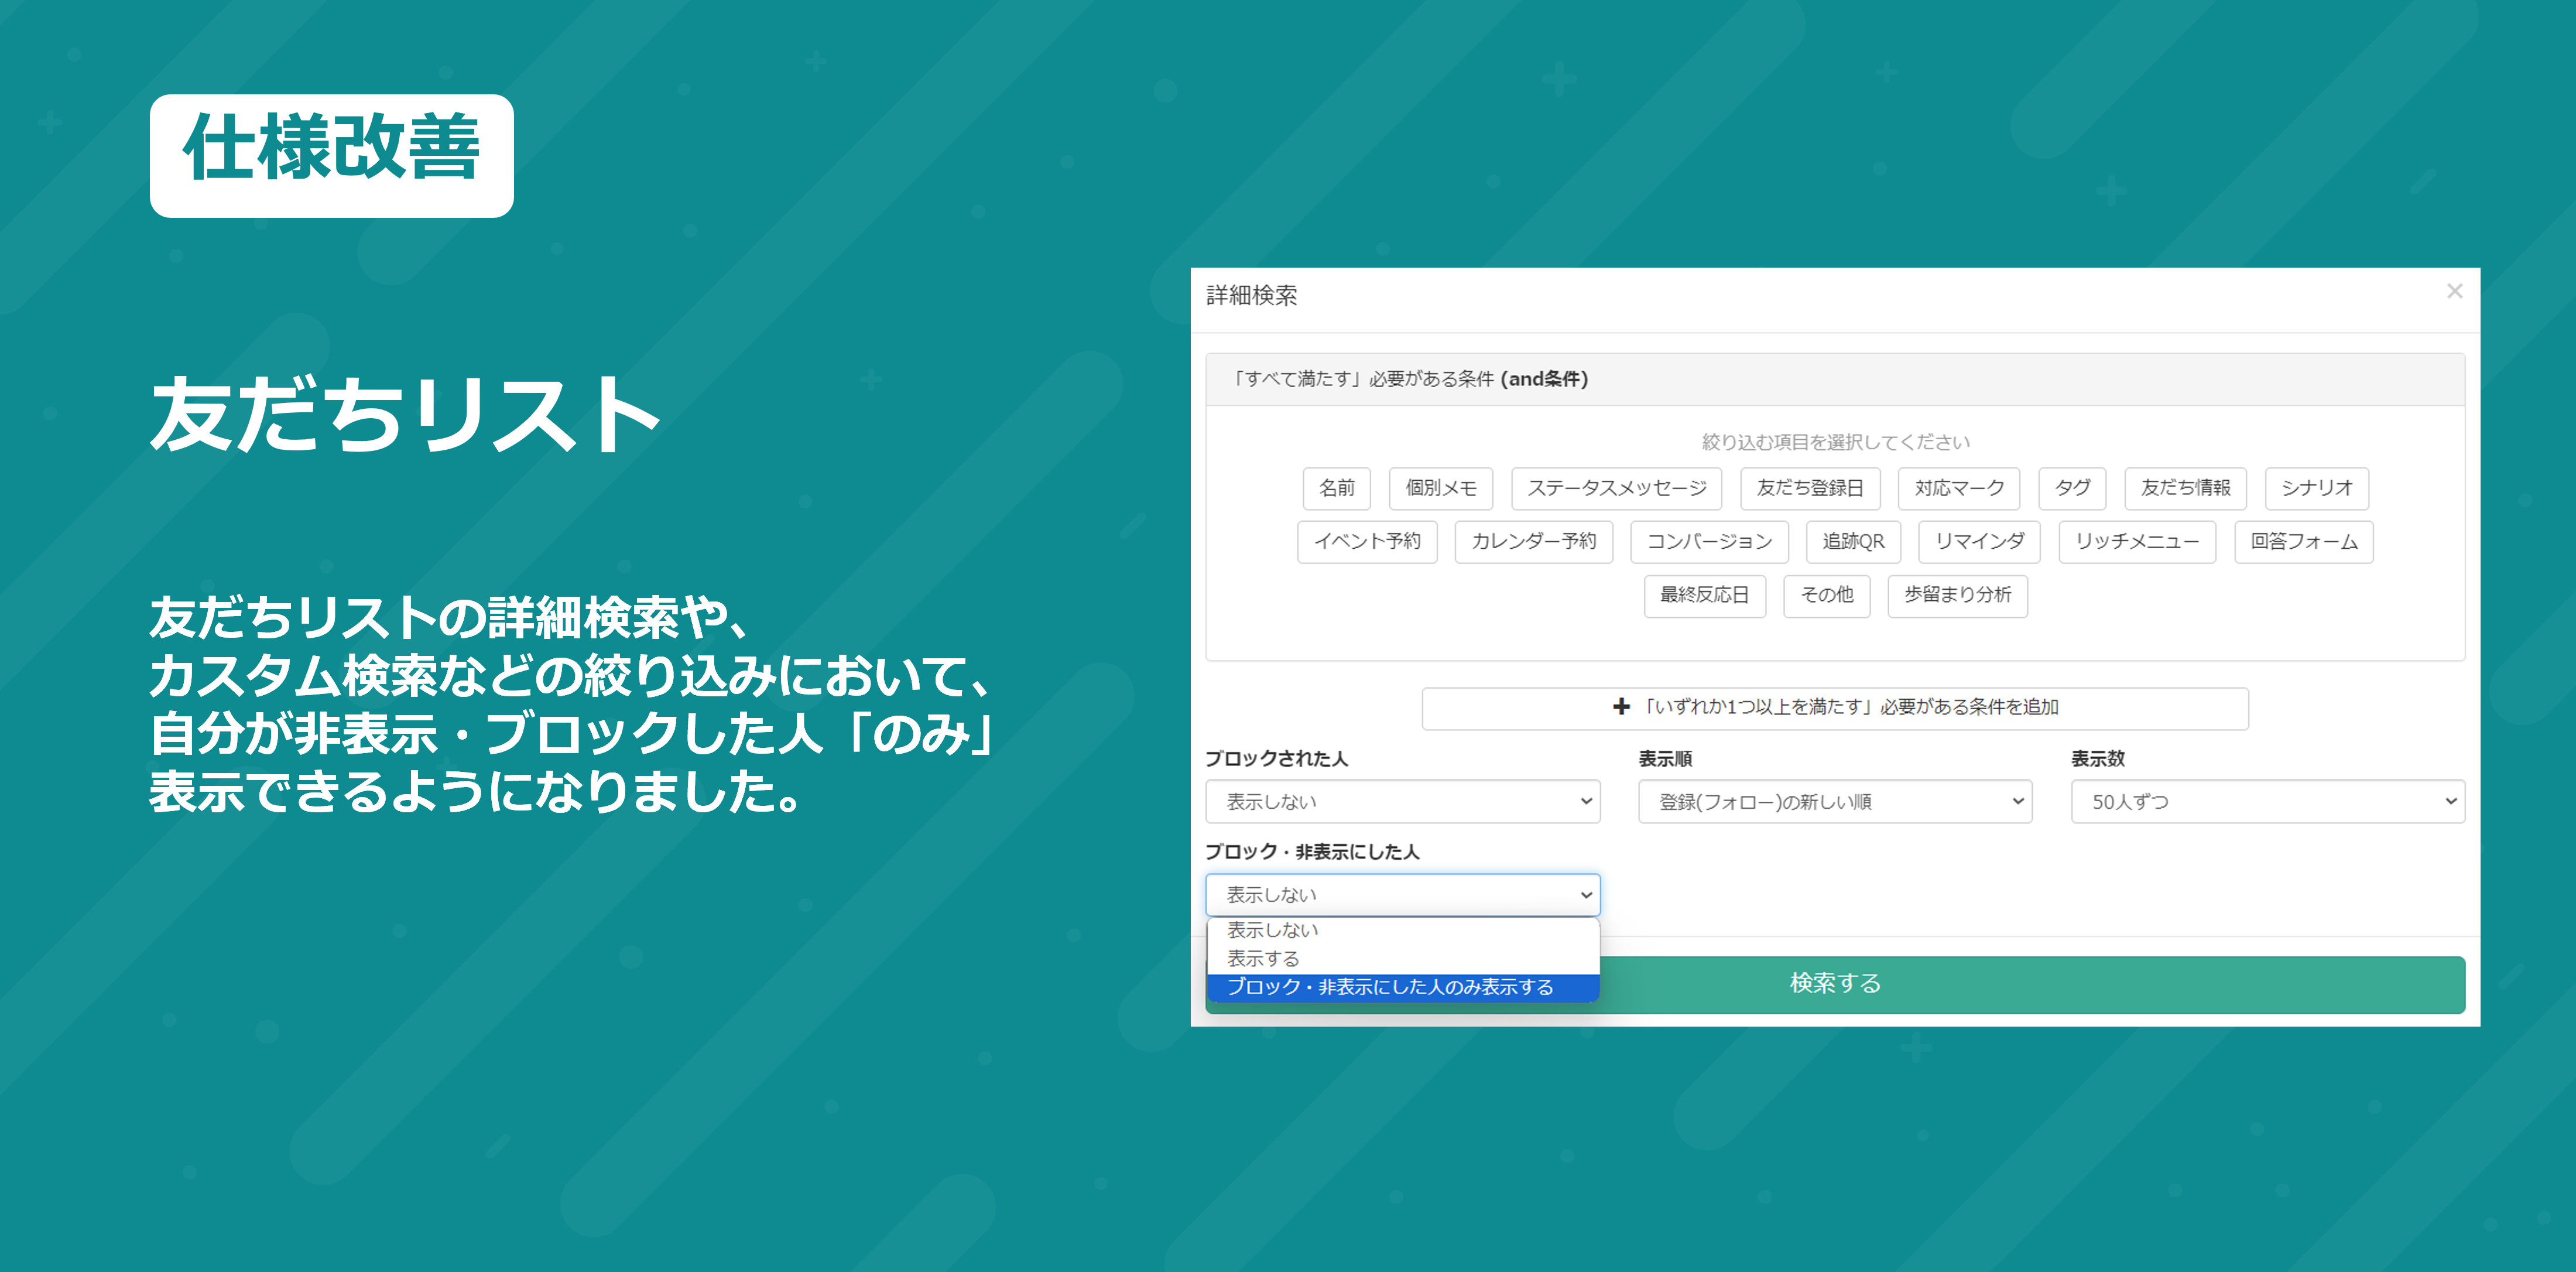The width and height of the screenshot is (2576, 1272).
Task: Open the 表示数 dropdown
Action: [2267, 802]
